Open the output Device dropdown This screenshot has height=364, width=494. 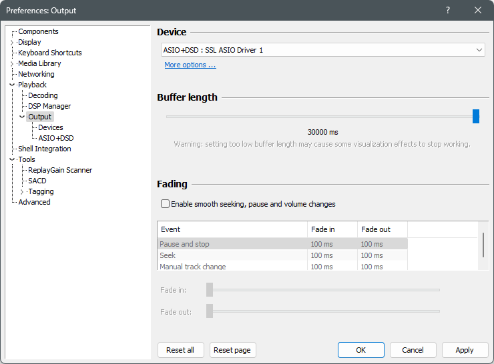322,51
